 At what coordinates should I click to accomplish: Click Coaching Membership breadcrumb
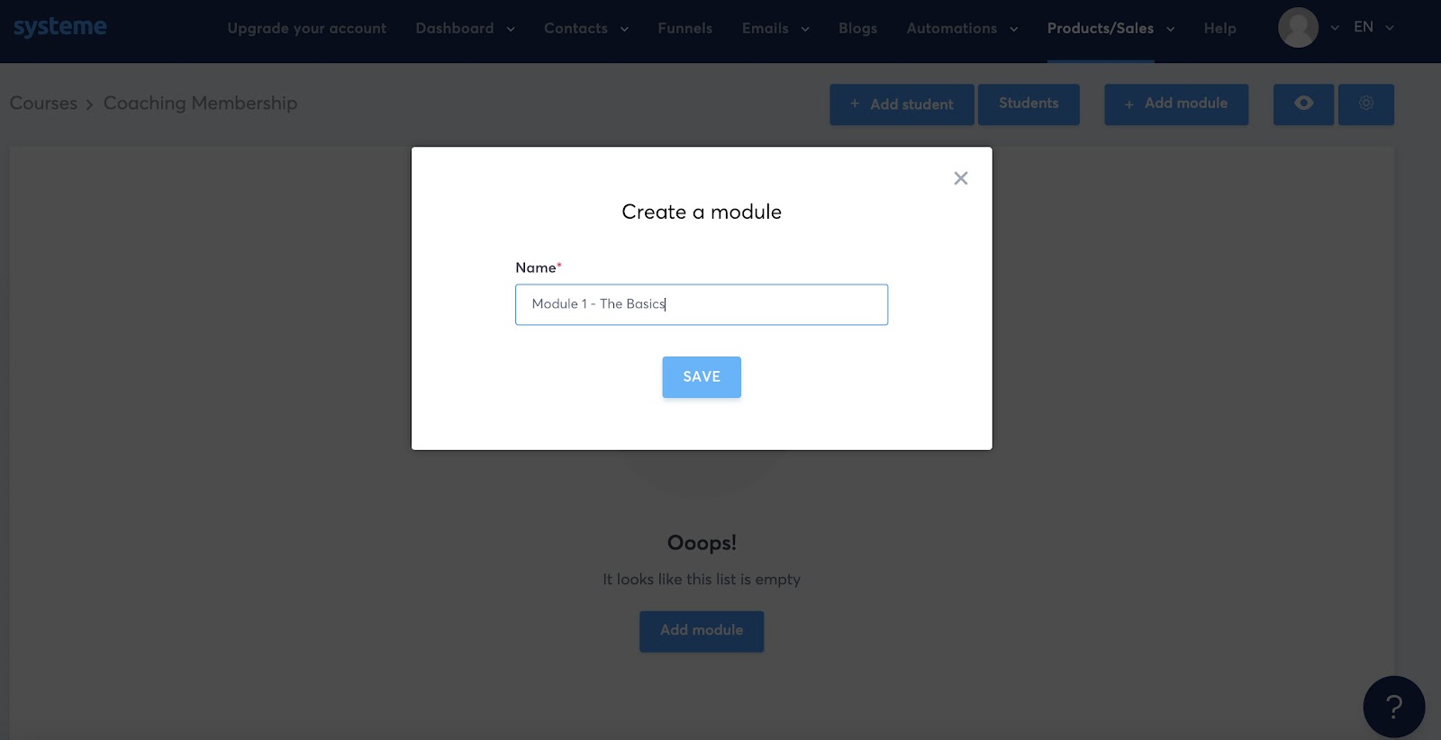(200, 104)
